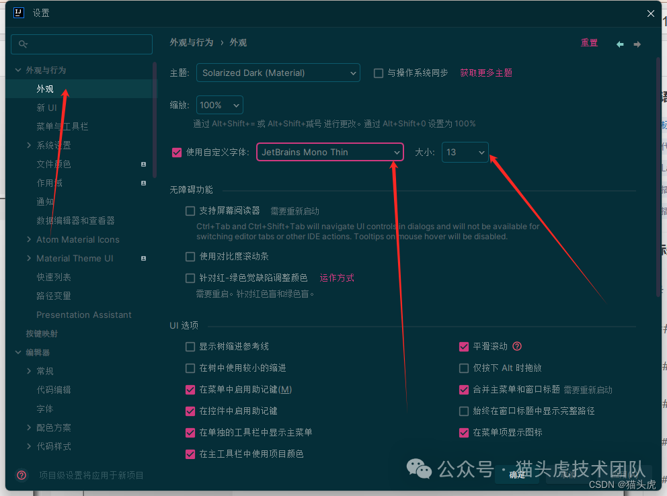
Task: Open the 主题 Solarized Dark dropdown
Action: tap(278, 73)
